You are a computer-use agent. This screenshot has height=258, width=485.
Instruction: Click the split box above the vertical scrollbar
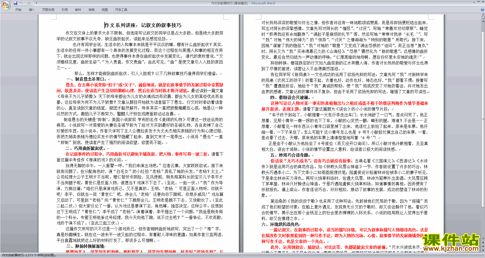483,15
